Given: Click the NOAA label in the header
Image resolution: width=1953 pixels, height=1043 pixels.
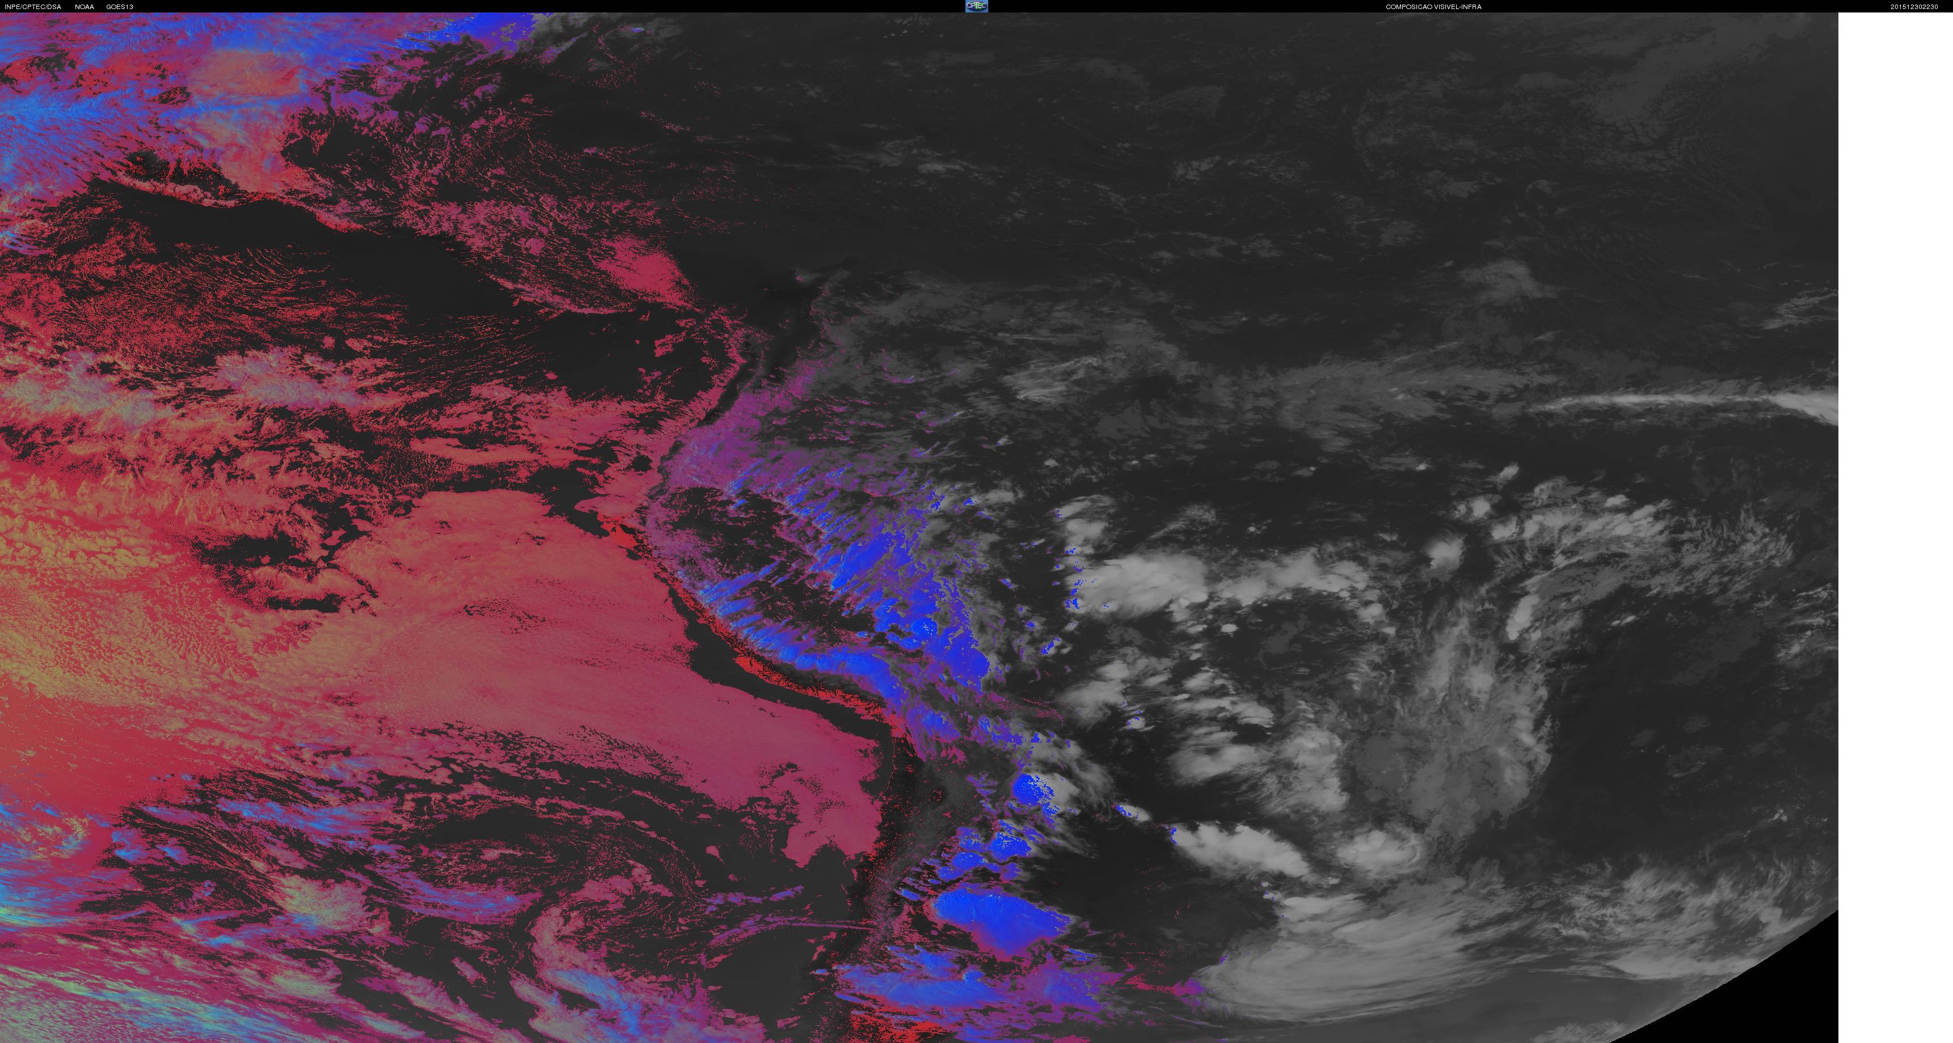Looking at the screenshot, I should pos(84,7).
